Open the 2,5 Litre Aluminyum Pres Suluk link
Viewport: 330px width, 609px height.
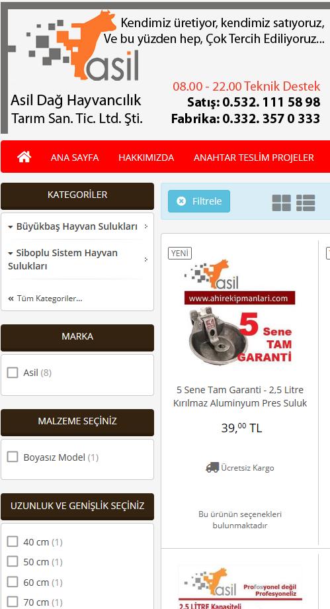tap(240, 396)
